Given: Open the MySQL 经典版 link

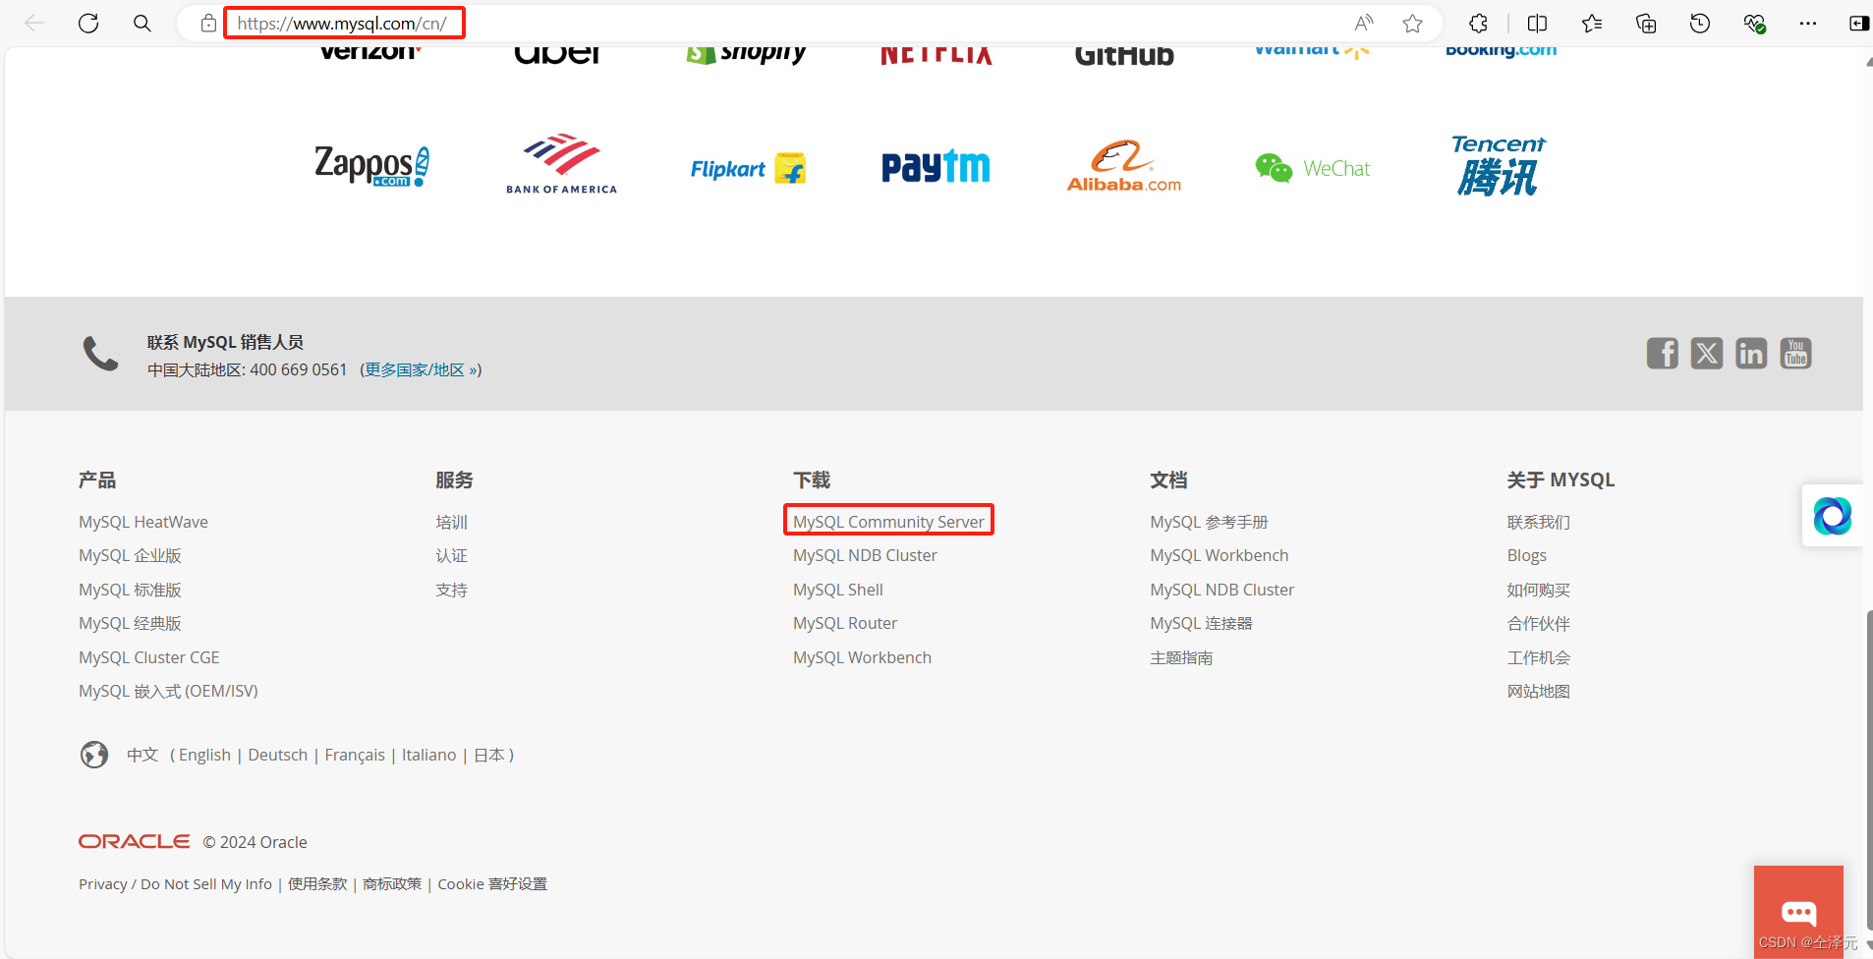Looking at the screenshot, I should (x=130, y=623).
